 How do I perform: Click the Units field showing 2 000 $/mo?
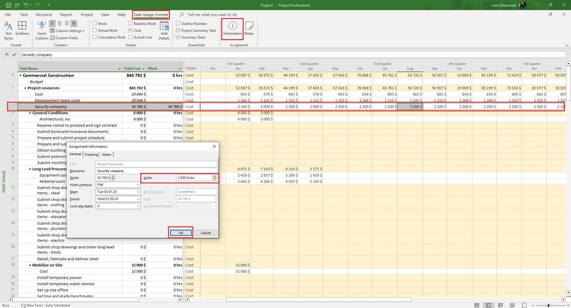point(194,177)
